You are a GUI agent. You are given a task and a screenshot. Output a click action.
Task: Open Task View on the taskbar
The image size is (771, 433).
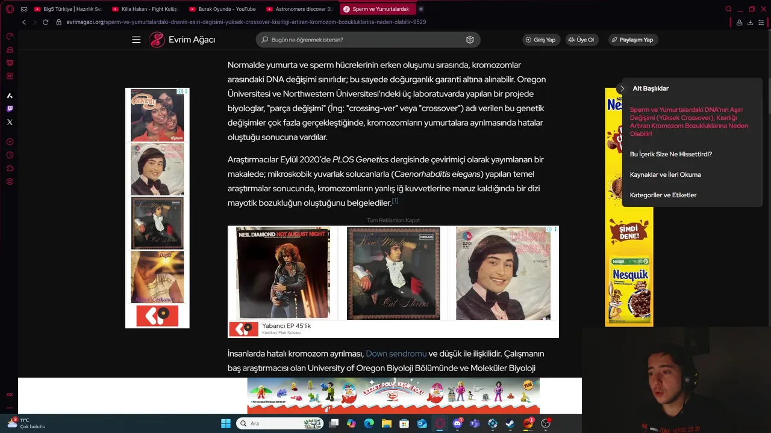coord(334,423)
